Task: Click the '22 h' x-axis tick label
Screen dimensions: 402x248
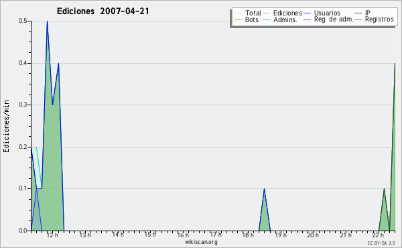Action: [378, 235]
